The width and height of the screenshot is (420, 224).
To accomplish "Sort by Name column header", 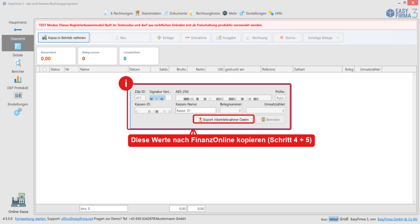I will tap(104, 69).
